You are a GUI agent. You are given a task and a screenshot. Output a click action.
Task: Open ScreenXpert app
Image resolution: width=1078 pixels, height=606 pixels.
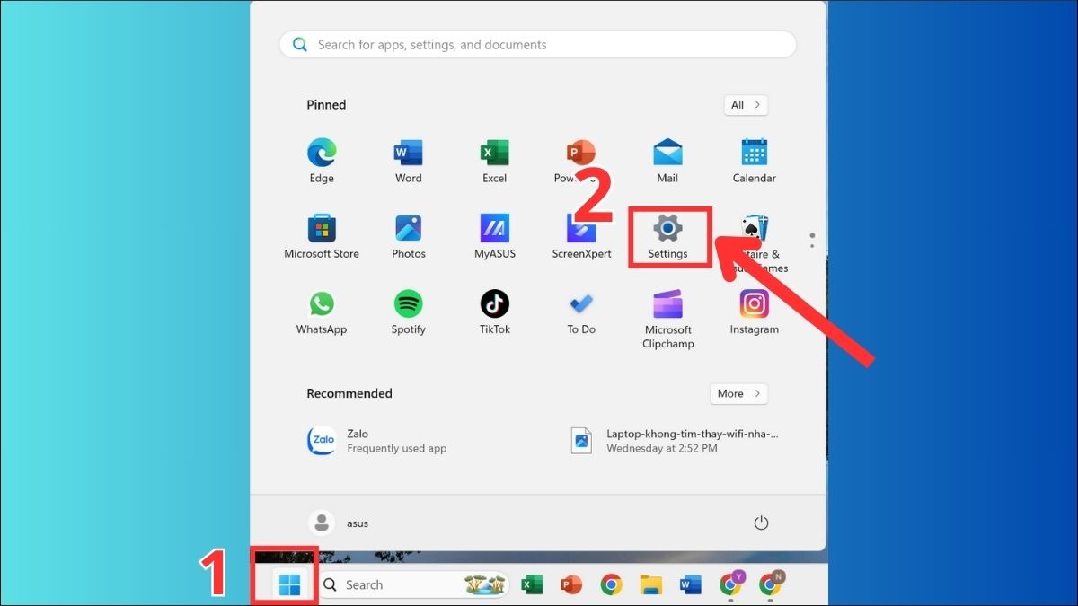[581, 237]
